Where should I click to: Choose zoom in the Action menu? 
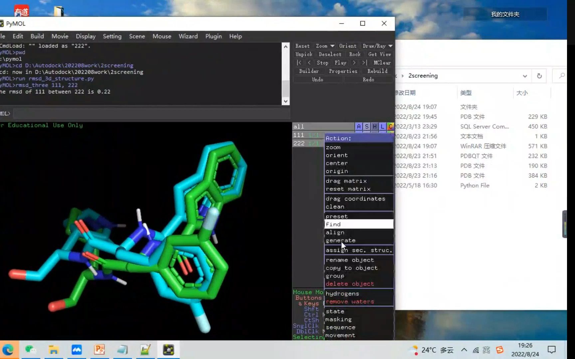pyautogui.click(x=359, y=147)
